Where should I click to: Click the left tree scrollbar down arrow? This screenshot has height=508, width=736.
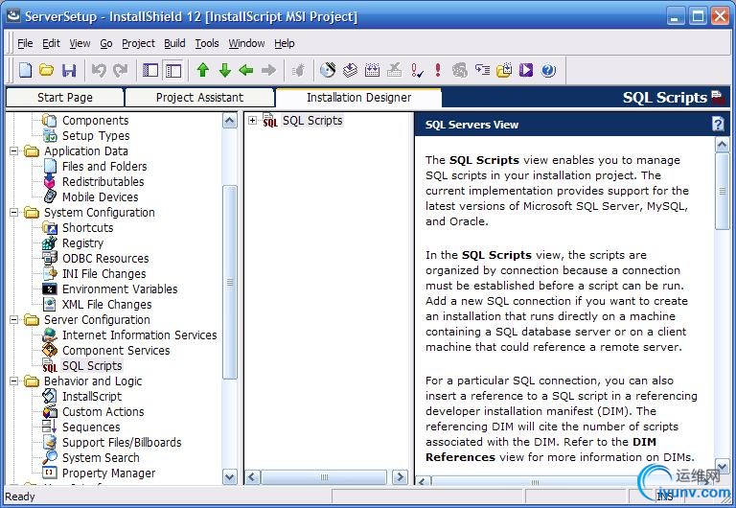[x=230, y=477]
